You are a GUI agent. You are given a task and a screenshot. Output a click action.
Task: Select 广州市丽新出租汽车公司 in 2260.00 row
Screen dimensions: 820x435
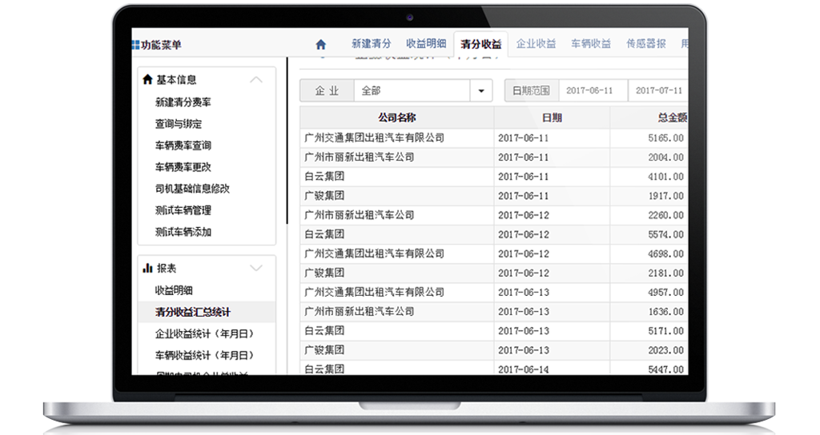tap(360, 216)
